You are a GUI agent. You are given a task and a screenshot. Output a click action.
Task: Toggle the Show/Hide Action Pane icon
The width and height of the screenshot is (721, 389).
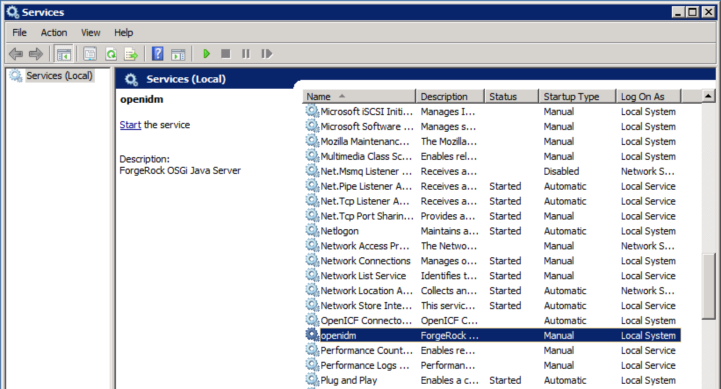click(178, 54)
